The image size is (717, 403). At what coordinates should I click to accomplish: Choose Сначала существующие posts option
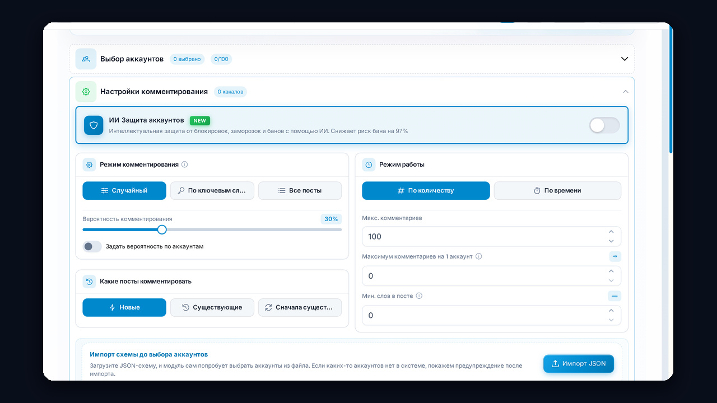[x=300, y=307]
